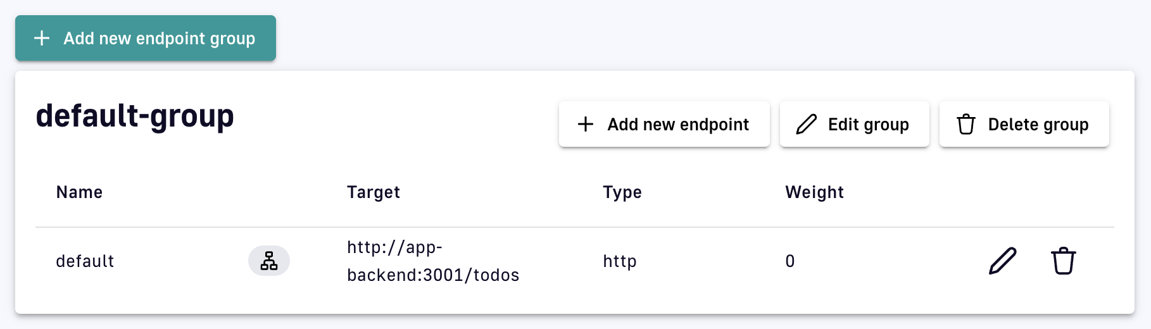Delete the 'default' endpoint via row trash icon
The height and width of the screenshot is (329, 1151).
[1063, 261]
